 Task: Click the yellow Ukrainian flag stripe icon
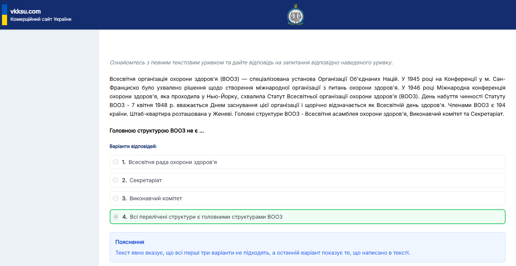point(5,19)
